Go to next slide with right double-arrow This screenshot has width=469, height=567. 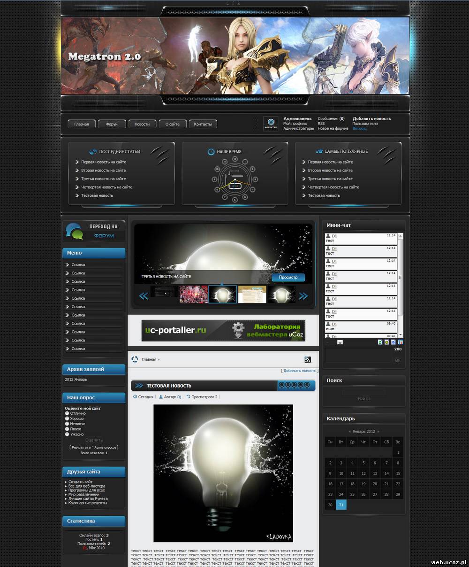[303, 296]
